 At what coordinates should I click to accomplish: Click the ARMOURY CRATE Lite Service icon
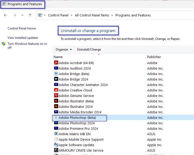(x=56, y=150)
